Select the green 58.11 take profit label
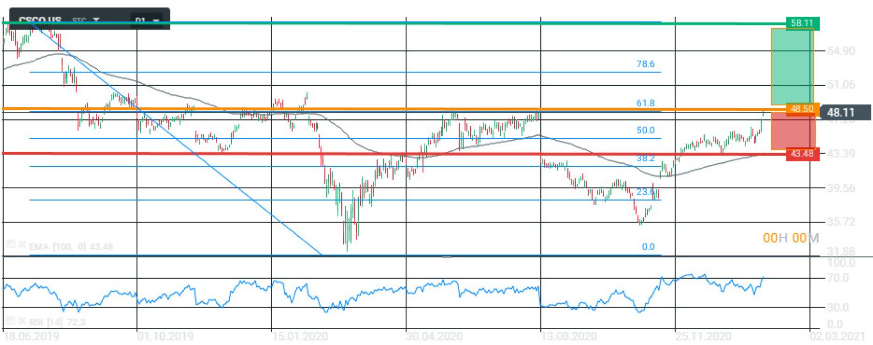873x345 pixels. coord(802,23)
